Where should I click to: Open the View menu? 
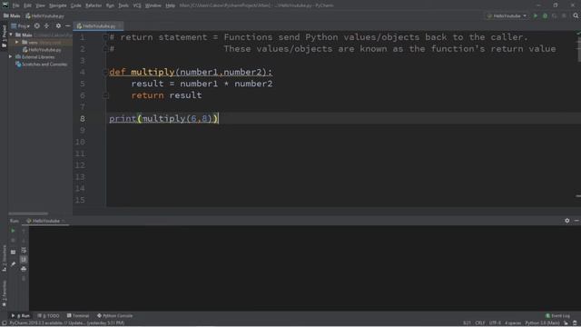[x=40, y=5]
